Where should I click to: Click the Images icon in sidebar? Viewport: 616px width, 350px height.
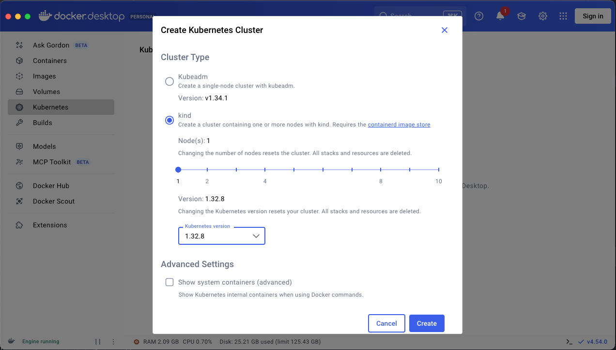point(19,76)
